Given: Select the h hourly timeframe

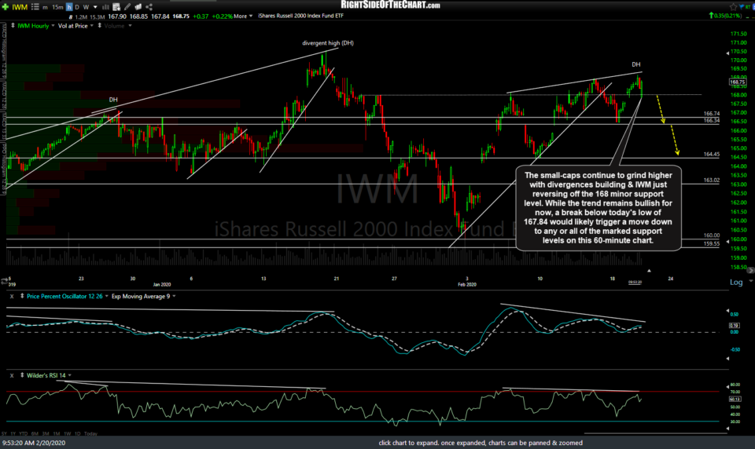Looking at the screenshot, I should tap(69, 7).
